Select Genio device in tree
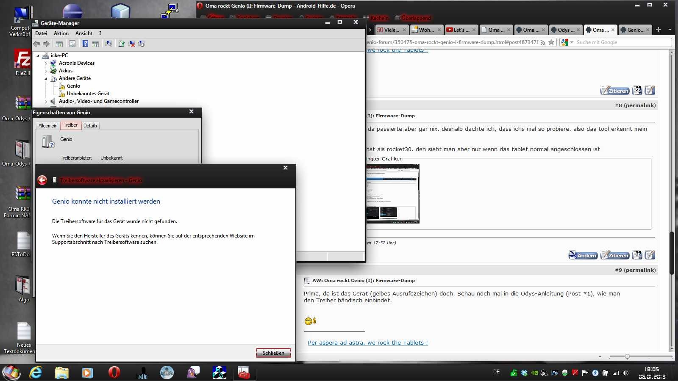678x381 pixels. [x=73, y=86]
